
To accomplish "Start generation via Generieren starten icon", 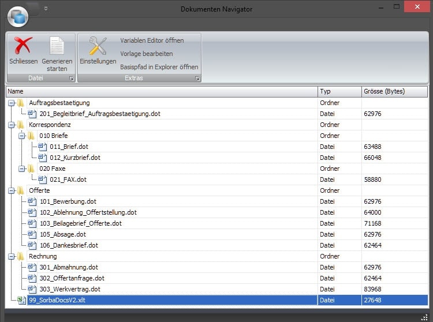I will (57, 46).
